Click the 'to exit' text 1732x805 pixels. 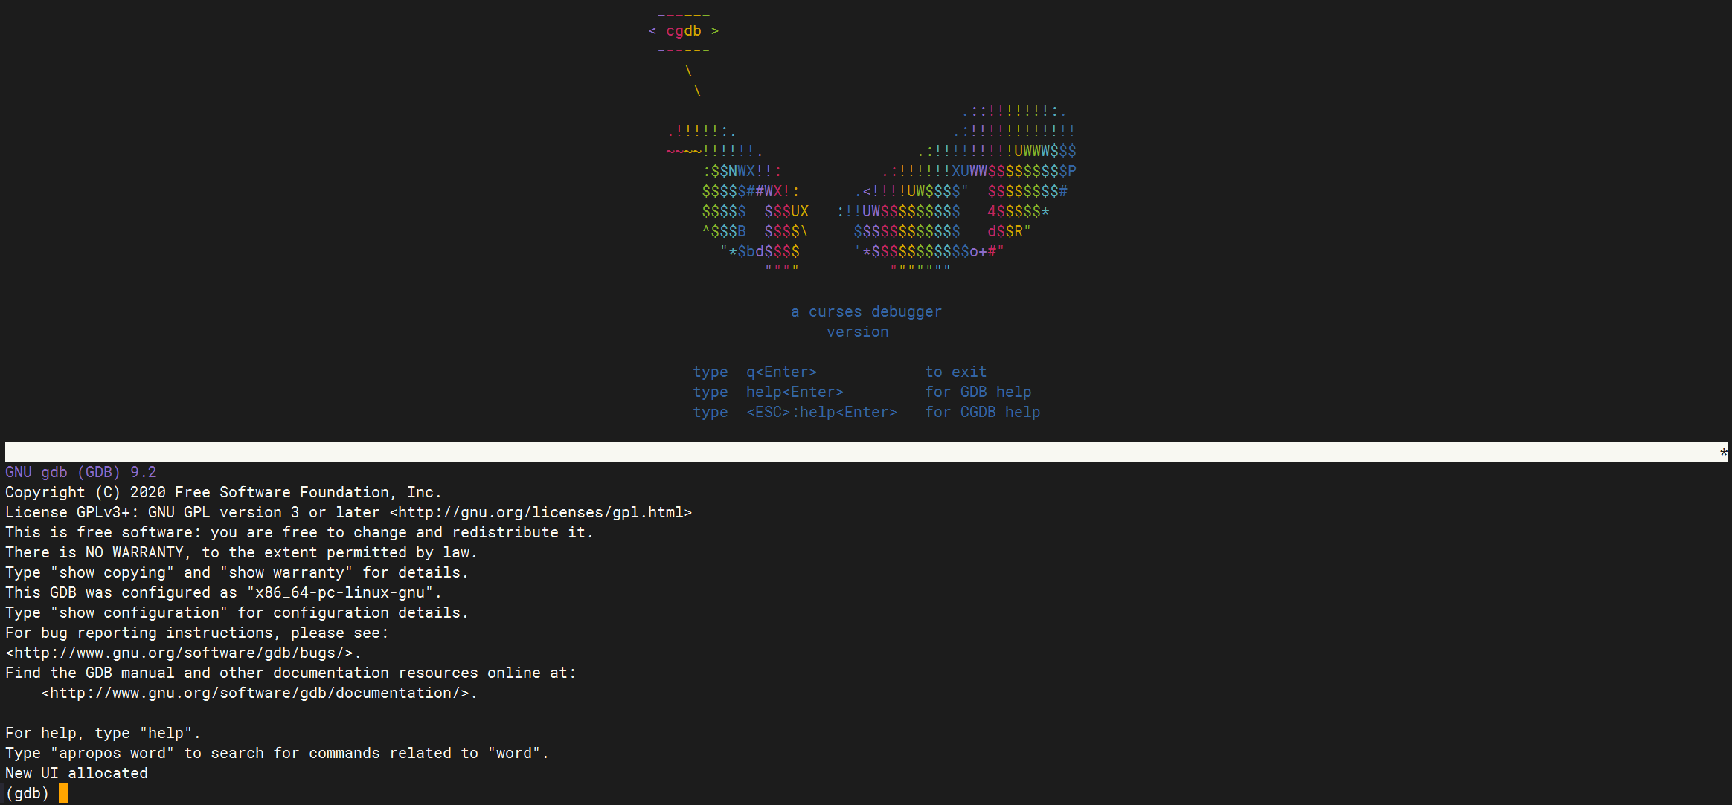(x=955, y=372)
